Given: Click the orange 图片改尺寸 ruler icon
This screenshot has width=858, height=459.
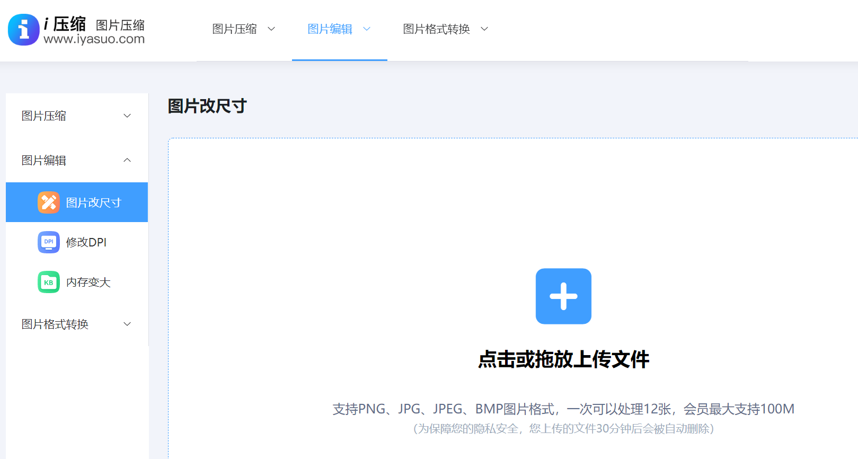Looking at the screenshot, I should 49,202.
